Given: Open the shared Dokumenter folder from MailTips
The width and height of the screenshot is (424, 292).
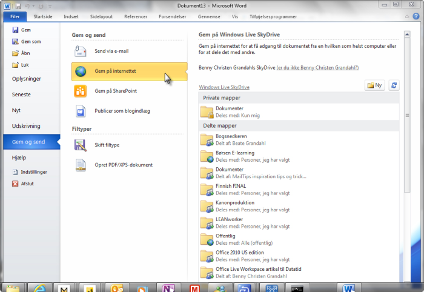Looking at the screenshot, I should tap(299, 173).
